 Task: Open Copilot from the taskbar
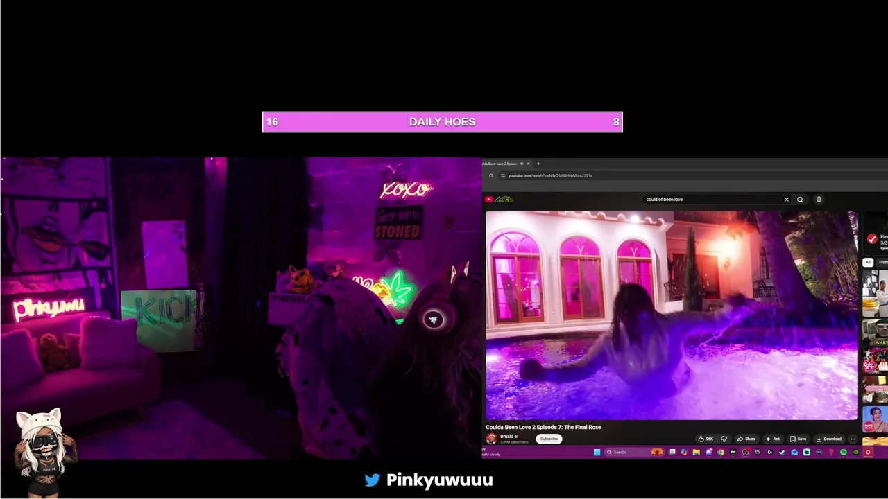684,453
